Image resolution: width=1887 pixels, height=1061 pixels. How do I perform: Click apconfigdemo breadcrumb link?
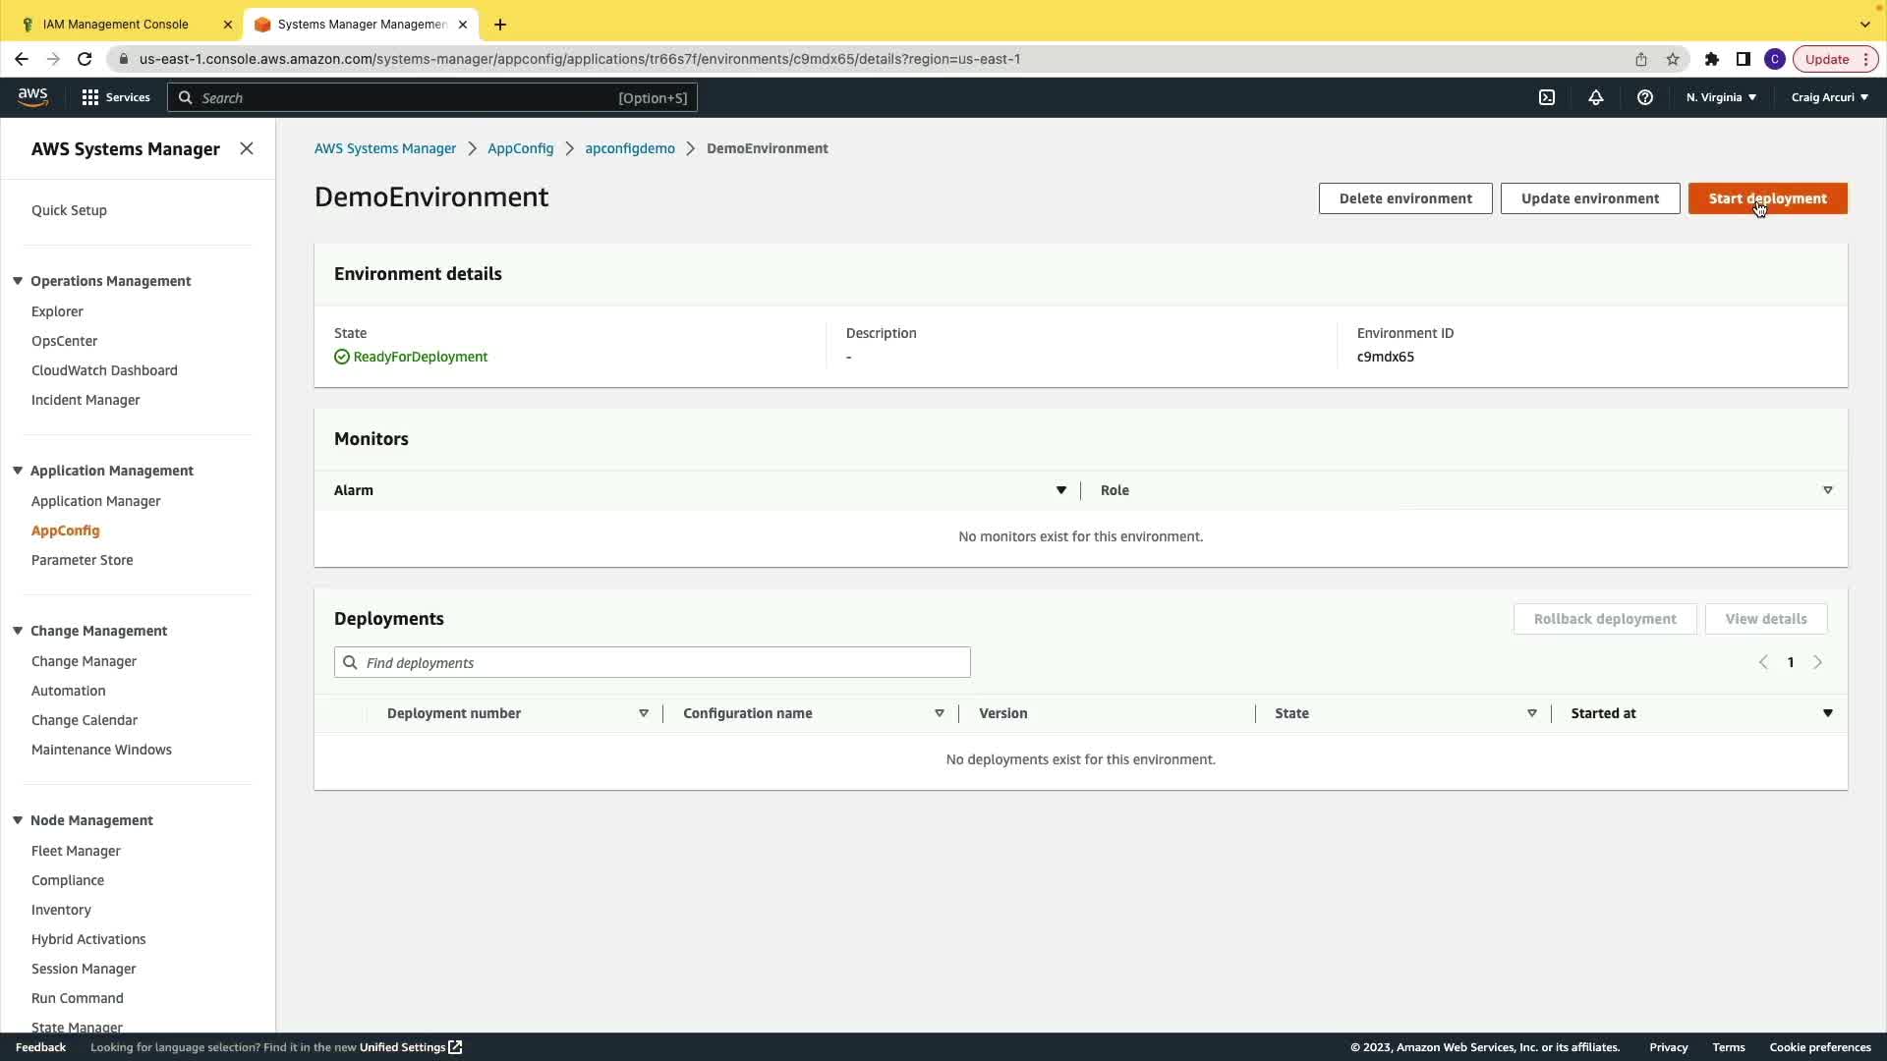[x=630, y=148]
